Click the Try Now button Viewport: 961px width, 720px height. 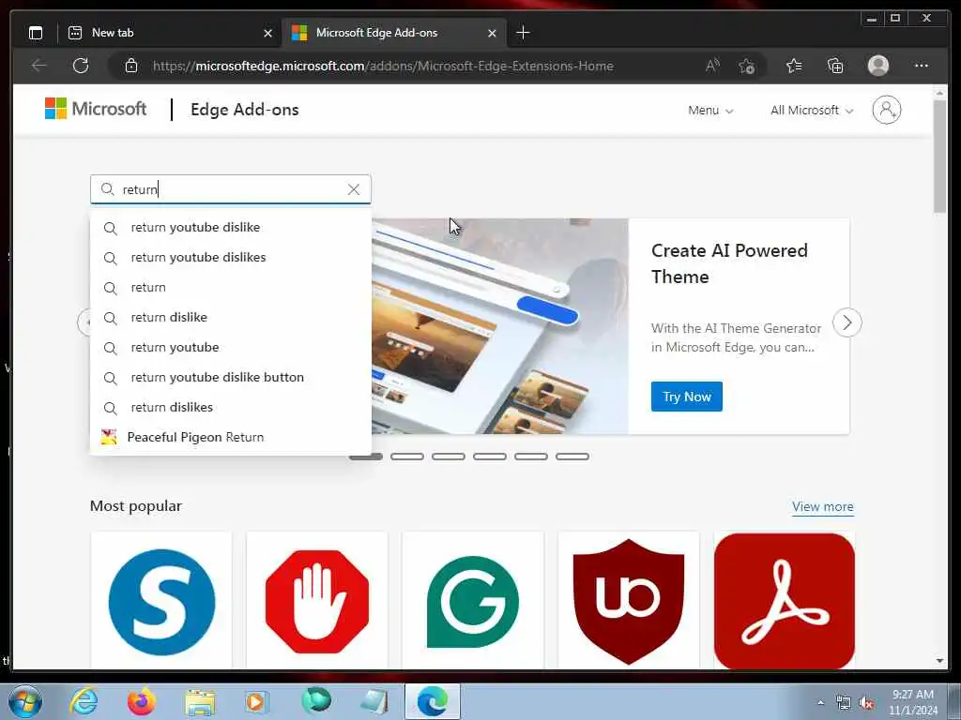[686, 397]
